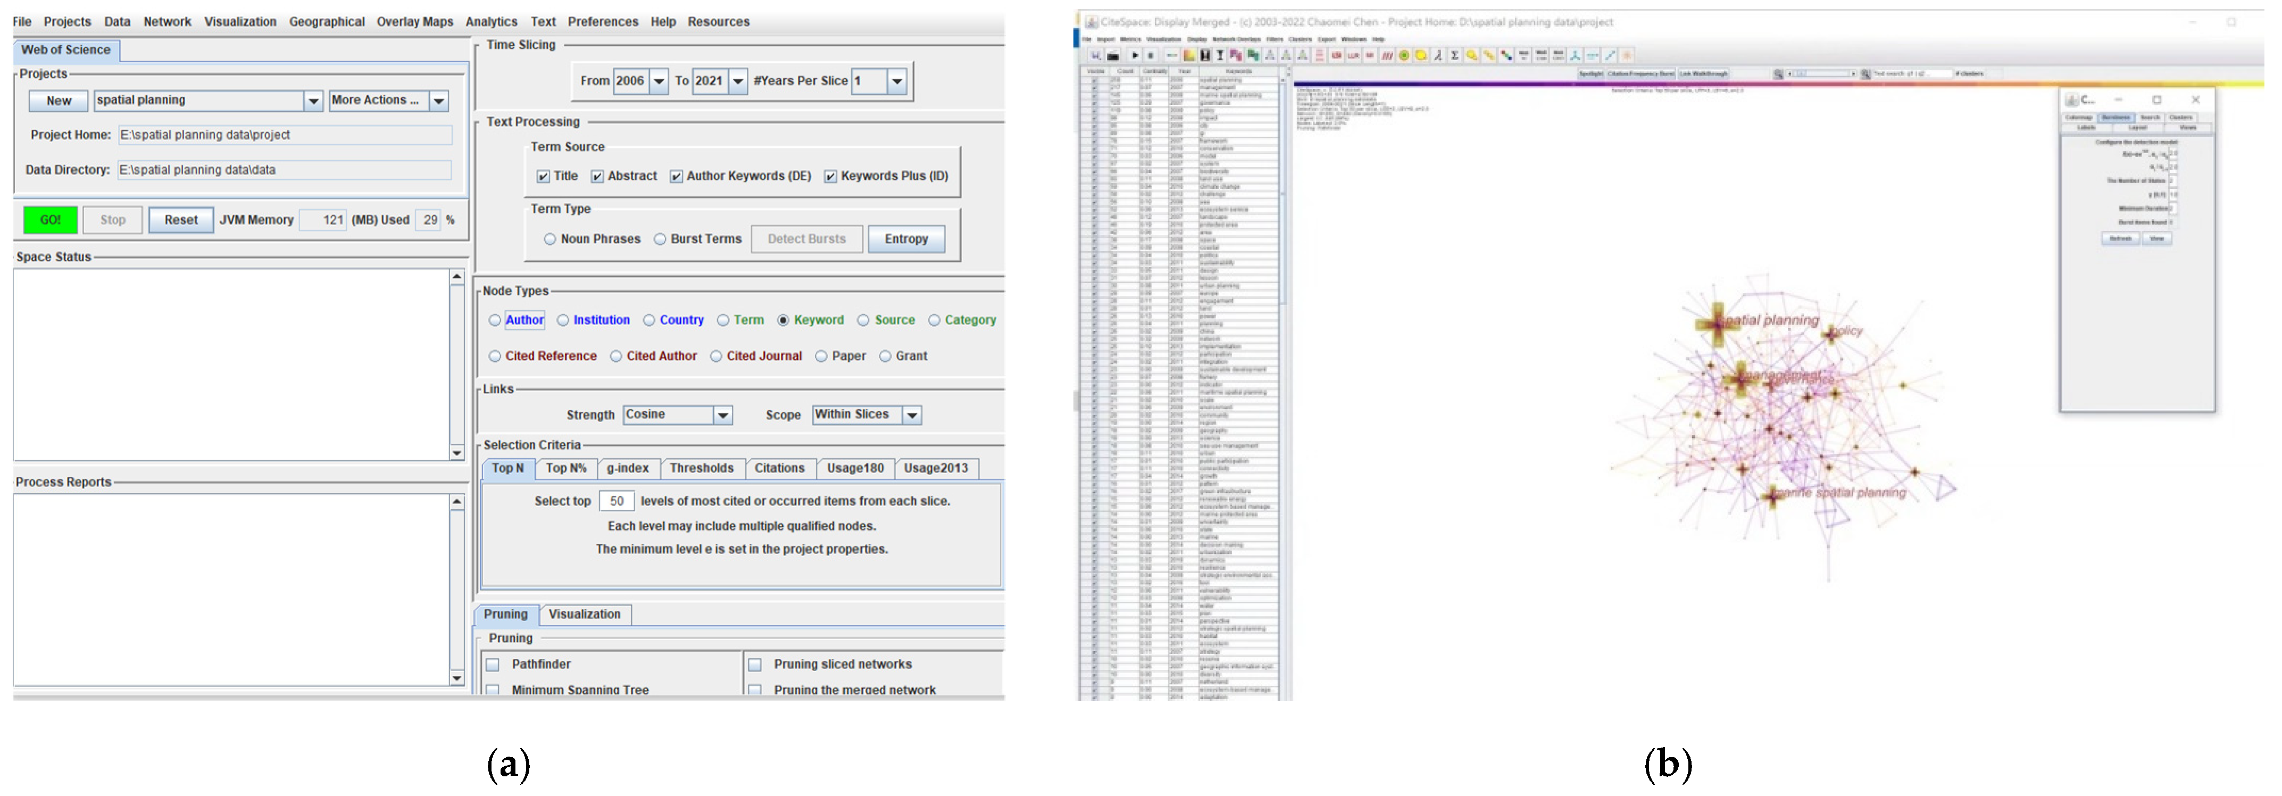
Task: Click the yellow circle node icon
Action: (1421, 55)
